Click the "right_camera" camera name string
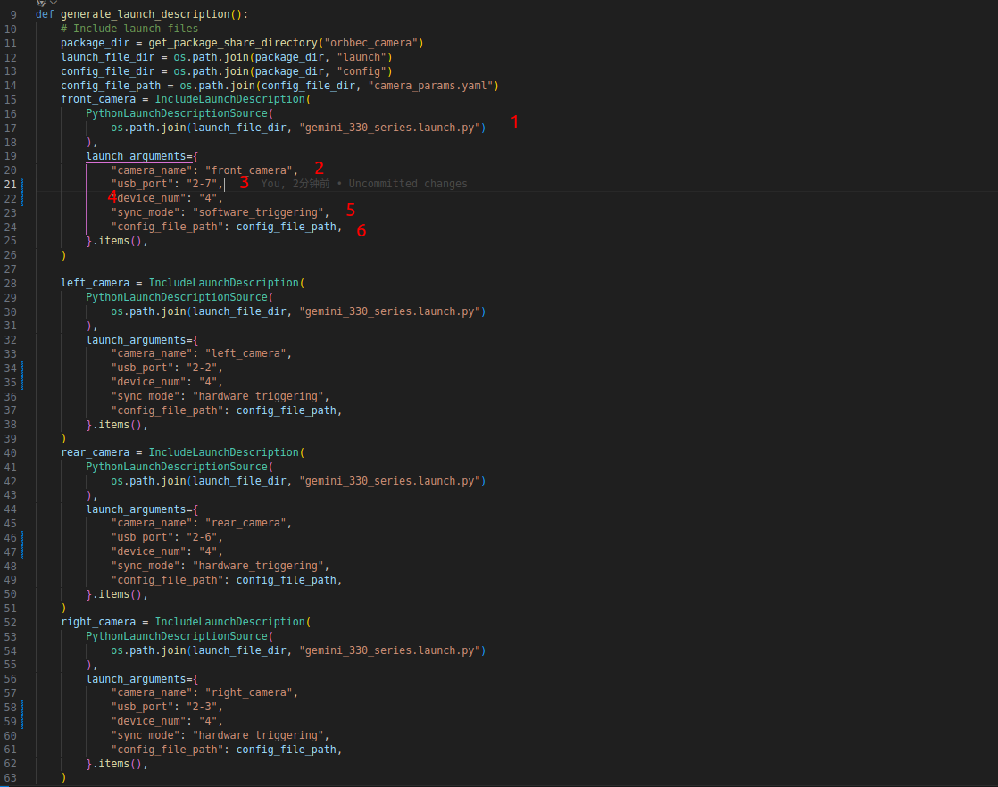The width and height of the screenshot is (998, 787). (252, 692)
